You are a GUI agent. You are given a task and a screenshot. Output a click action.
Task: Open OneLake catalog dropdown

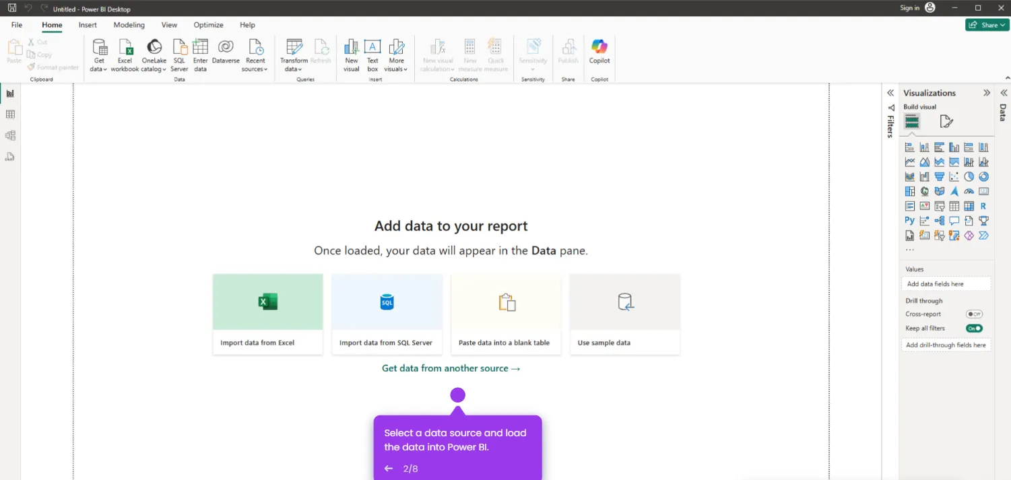[154, 55]
